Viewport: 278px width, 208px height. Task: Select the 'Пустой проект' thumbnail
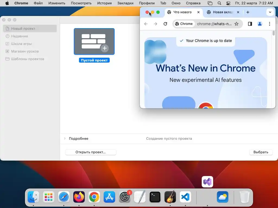94,41
